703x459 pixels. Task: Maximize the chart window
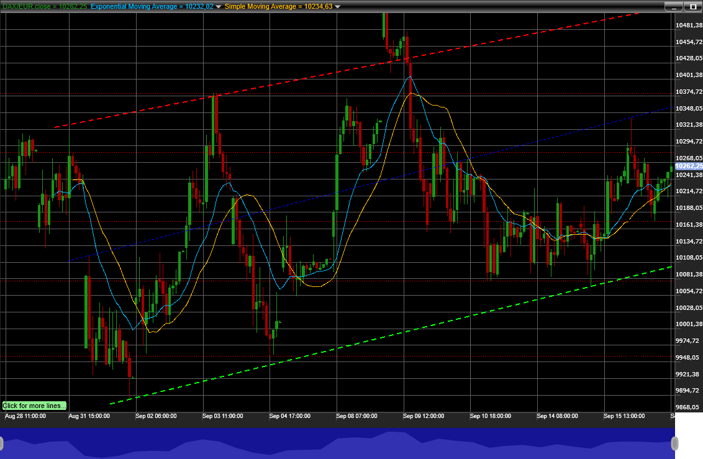[693, 7]
